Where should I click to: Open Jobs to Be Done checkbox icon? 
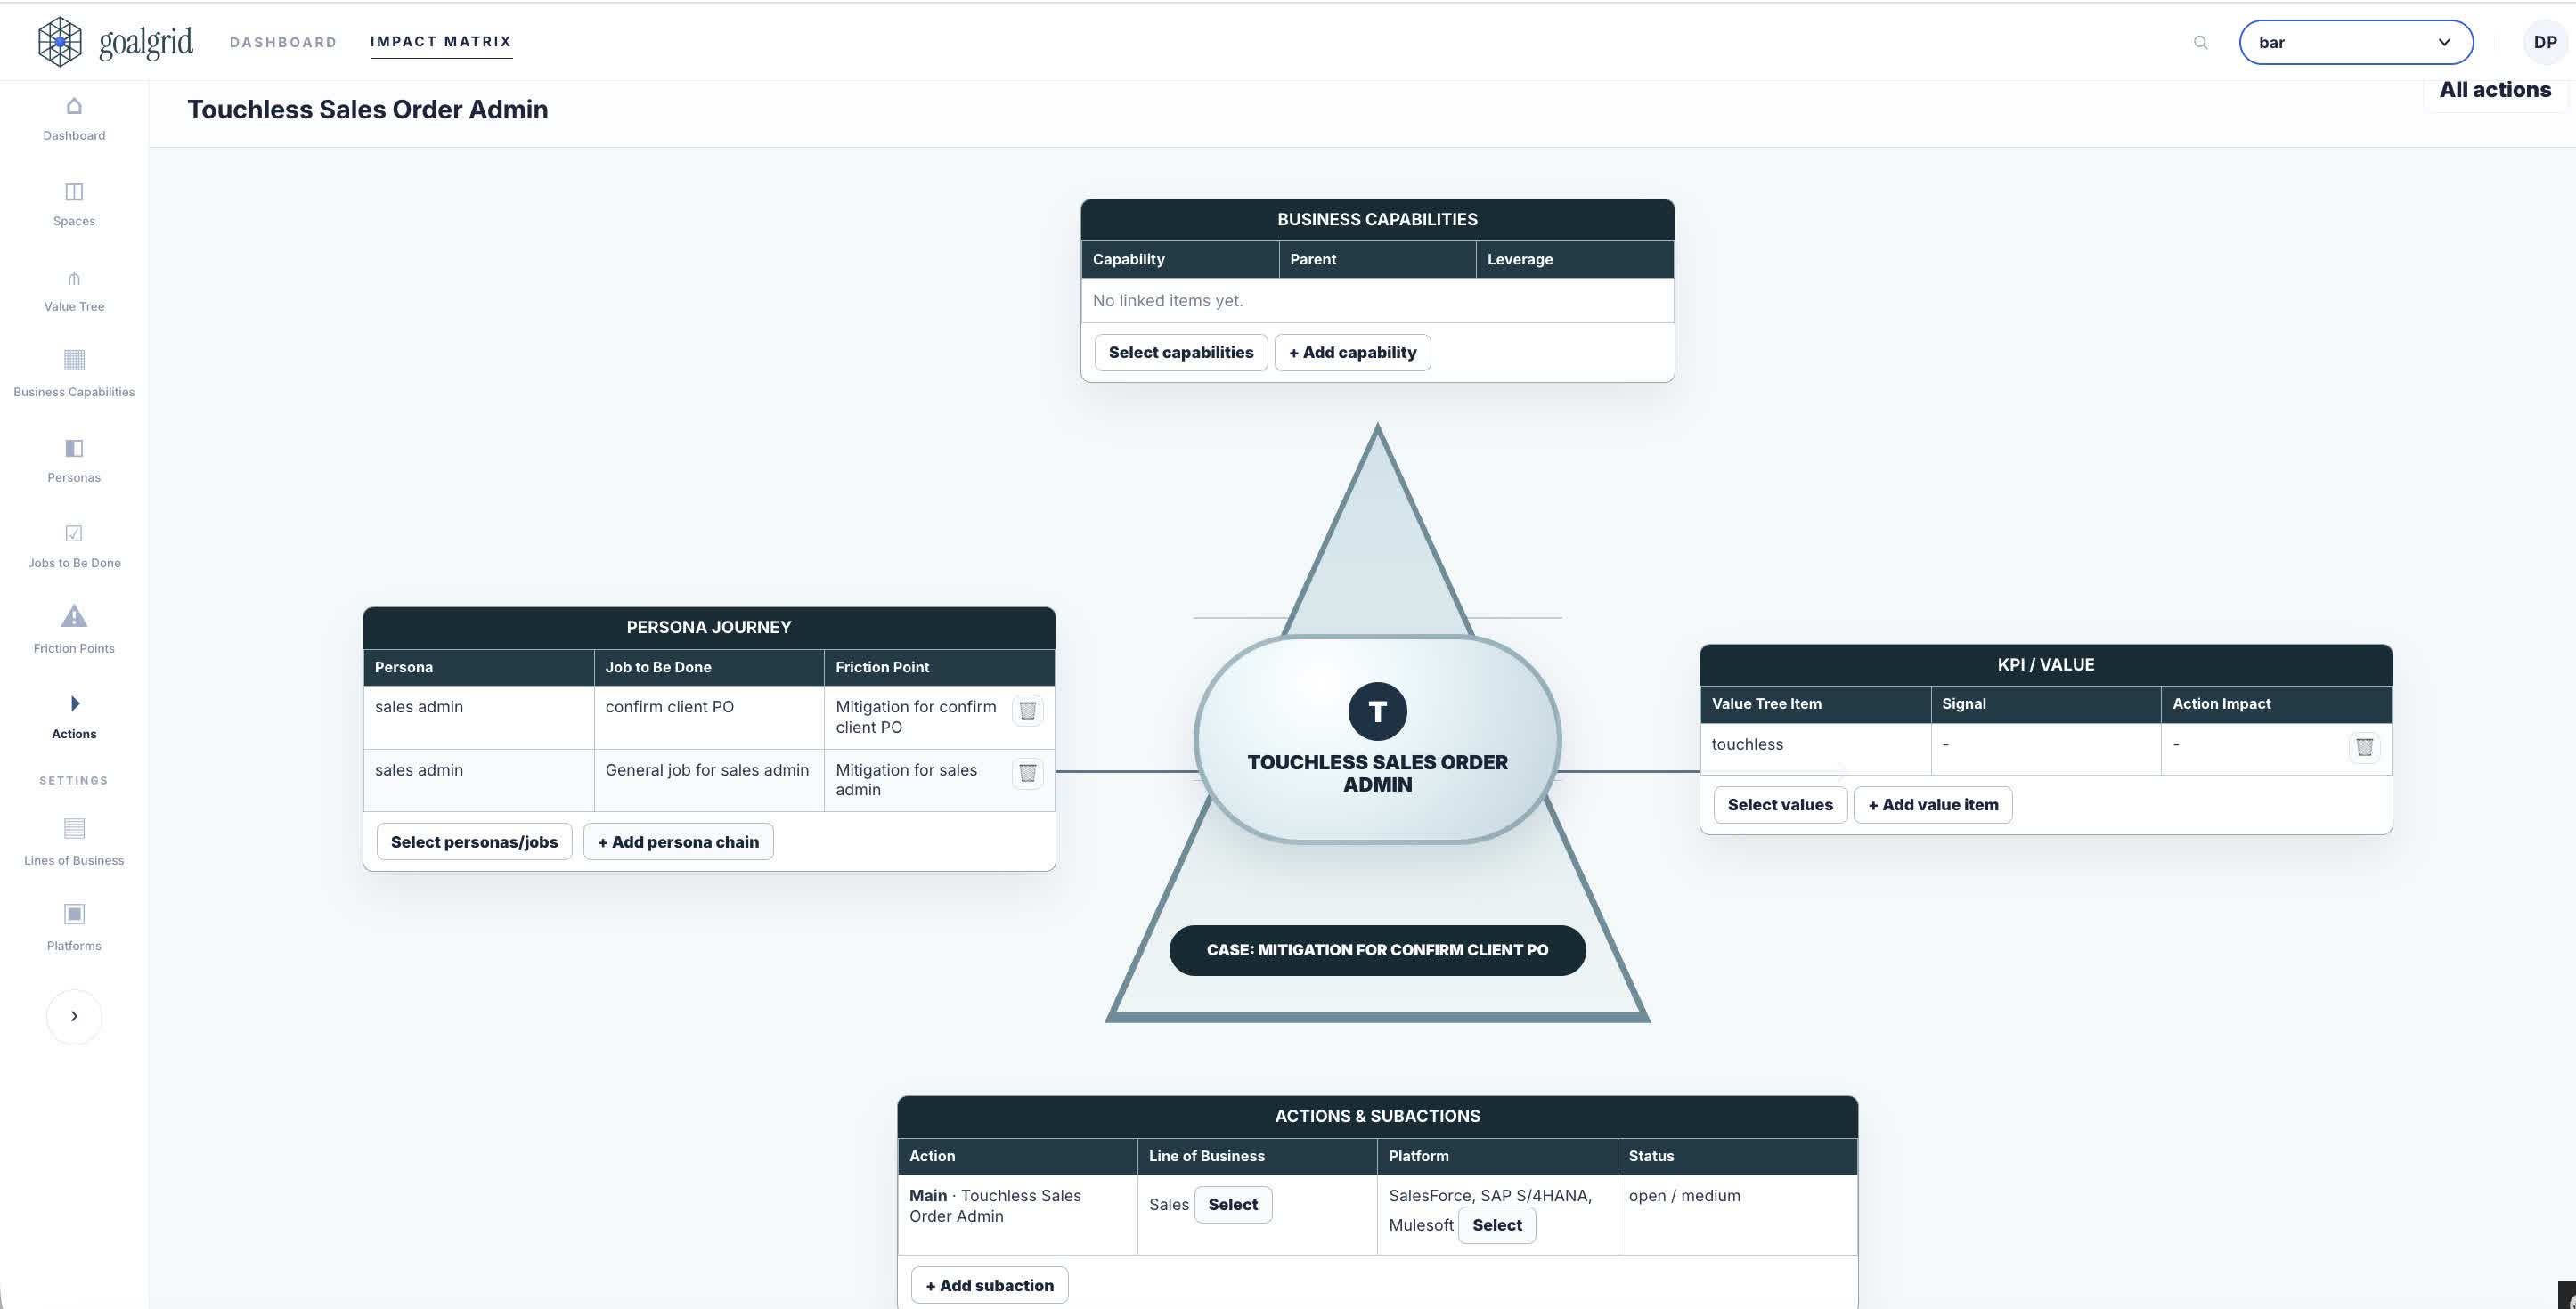click(74, 533)
